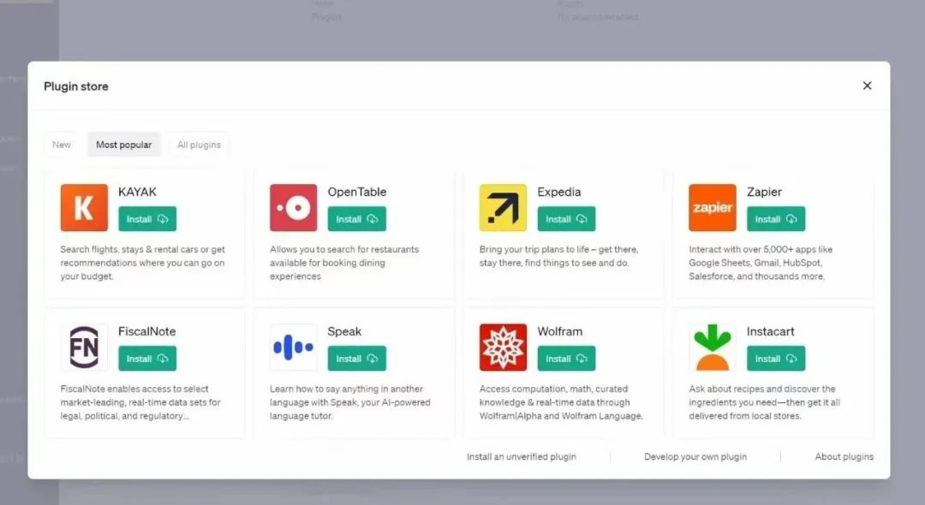Select the Most popular tab
This screenshot has width=925, height=505.
pyautogui.click(x=123, y=145)
